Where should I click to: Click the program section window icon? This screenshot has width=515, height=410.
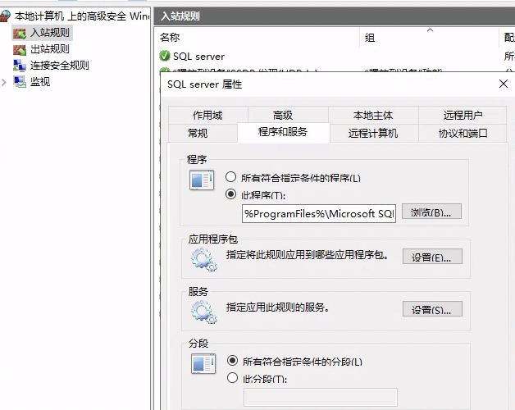pyautogui.click(x=202, y=180)
